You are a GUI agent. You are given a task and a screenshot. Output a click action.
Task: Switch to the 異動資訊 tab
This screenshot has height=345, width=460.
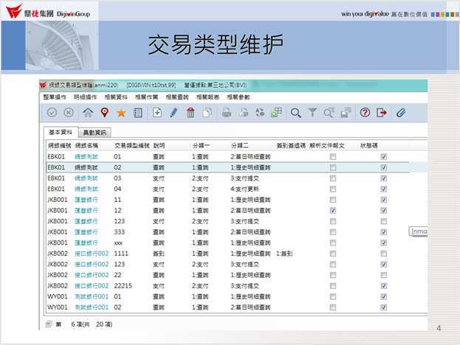coord(95,133)
